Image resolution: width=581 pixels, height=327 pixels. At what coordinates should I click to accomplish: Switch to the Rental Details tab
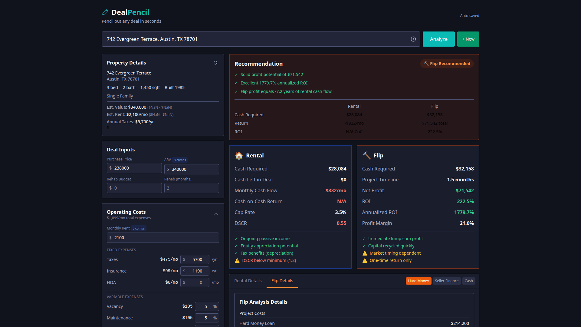point(248,281)
